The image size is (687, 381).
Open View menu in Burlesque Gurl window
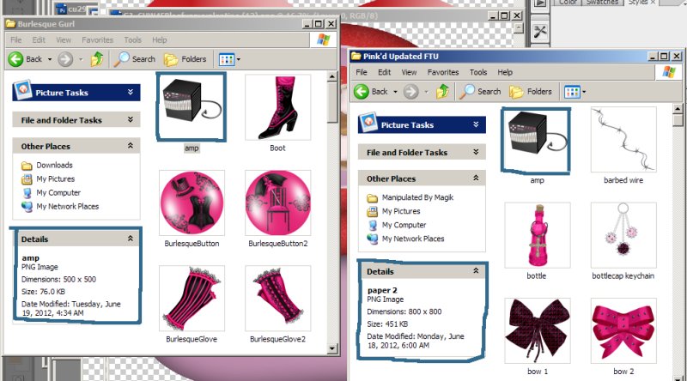pyautogui.click(x=64, y=39)
